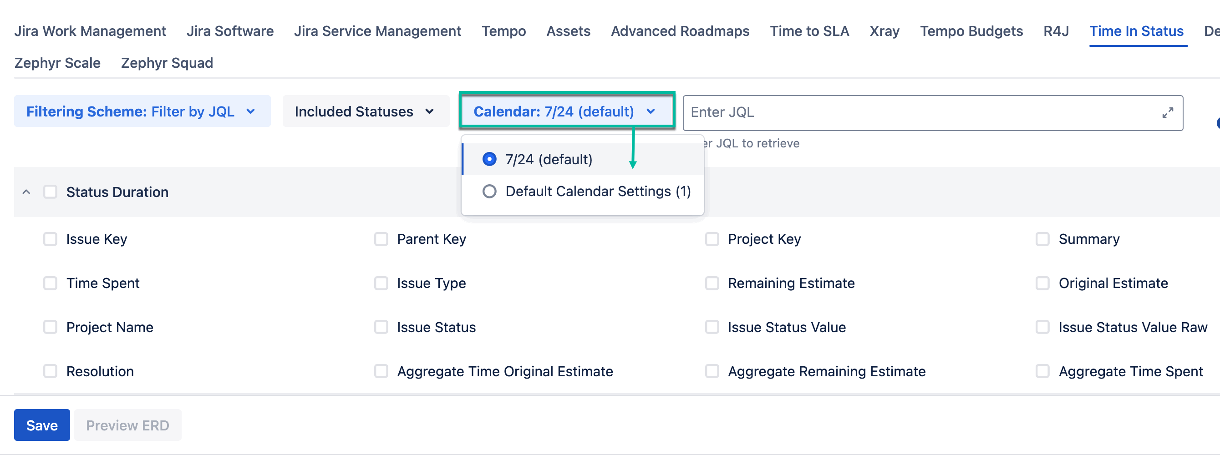Collapse the Status Duration section
Image resolution: width=1220 pixels, height=455 pixels.
point(26,192)
